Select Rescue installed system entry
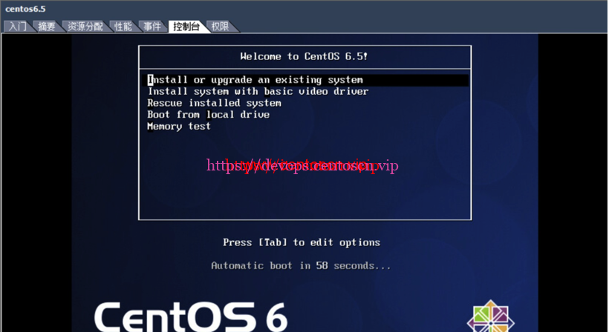609x332 pixels. click(214, 103)
